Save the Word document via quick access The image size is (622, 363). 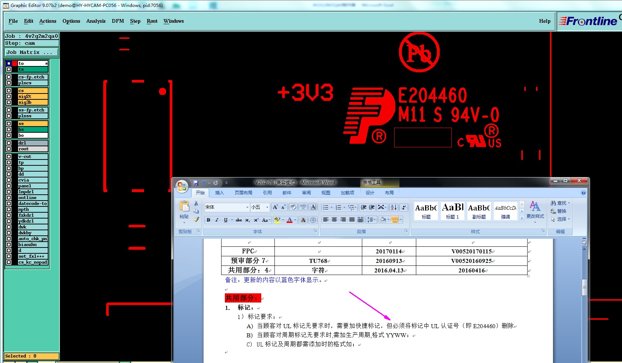196,183
